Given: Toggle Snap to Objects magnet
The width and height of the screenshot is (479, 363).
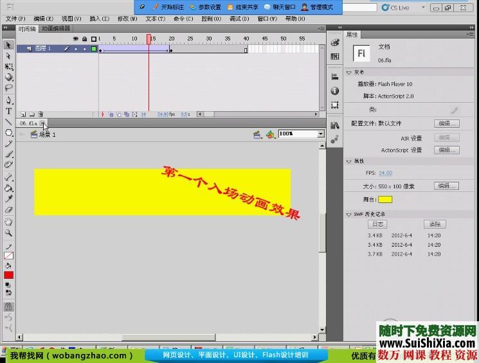Looking at the screenshot, I should pyautogui.click(x=9, y=307).
